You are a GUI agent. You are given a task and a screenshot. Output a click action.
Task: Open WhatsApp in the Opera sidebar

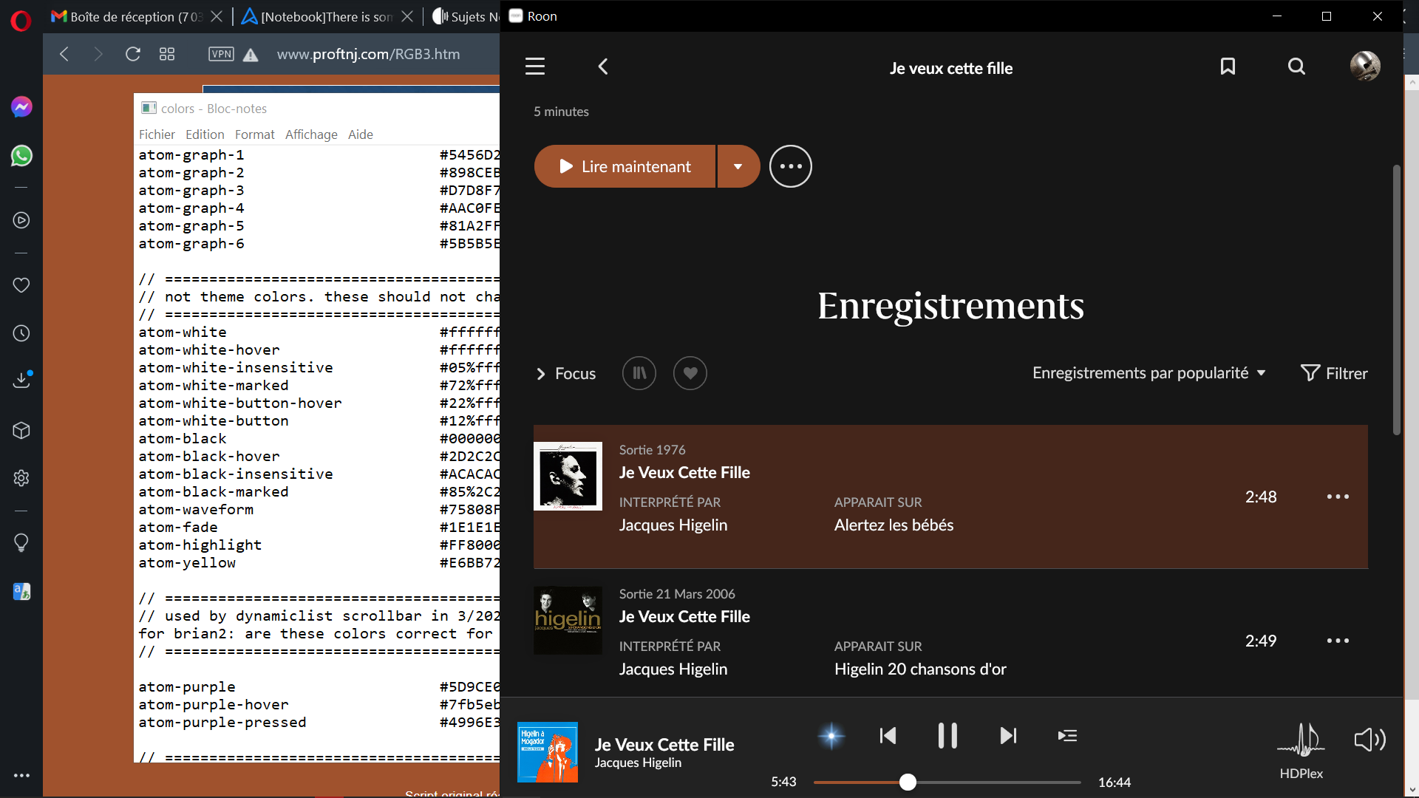21,156
